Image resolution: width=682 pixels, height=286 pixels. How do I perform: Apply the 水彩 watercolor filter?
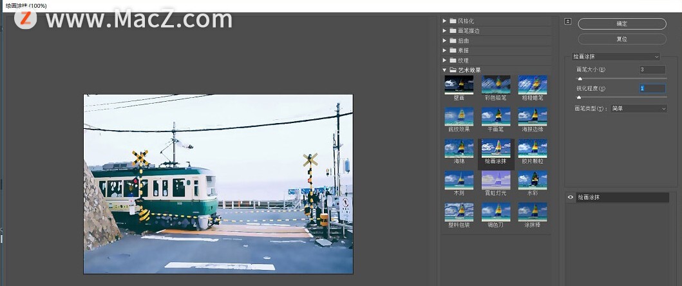pos(533,180)
